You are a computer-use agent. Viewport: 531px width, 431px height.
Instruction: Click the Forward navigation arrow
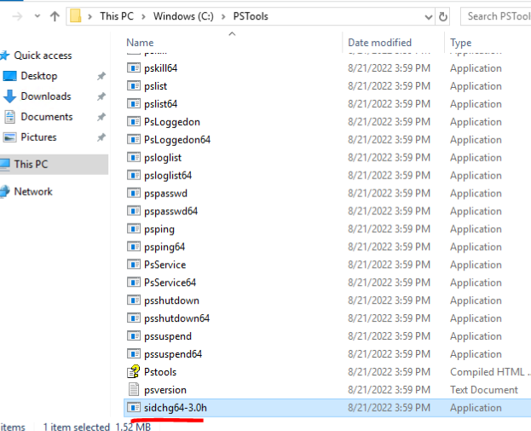pos(17,16)
